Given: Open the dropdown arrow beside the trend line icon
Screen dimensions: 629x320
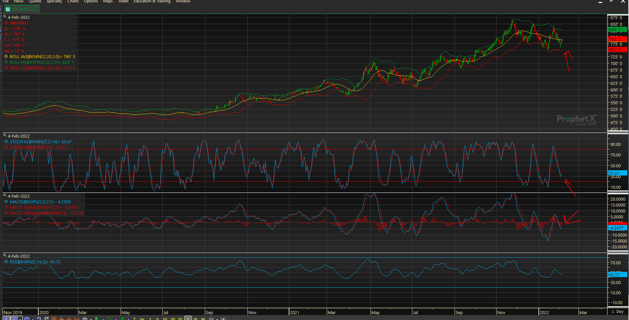Looking at the screenshot, I should click(116, 319).
